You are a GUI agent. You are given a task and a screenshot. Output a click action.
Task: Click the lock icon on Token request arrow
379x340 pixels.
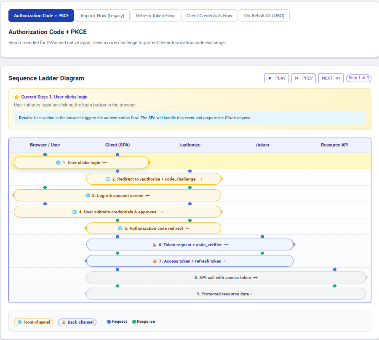click(154, 244)
